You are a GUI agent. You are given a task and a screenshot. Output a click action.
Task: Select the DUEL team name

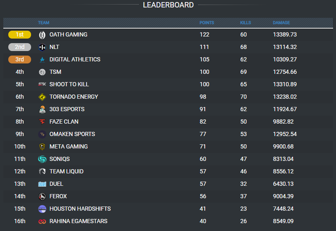tap(56, 184)
